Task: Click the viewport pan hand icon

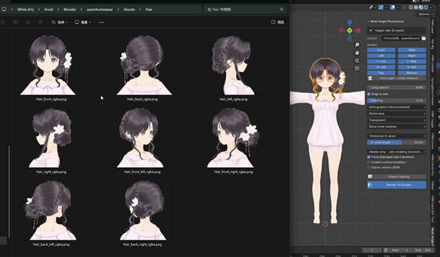Action: pos(357,53)
